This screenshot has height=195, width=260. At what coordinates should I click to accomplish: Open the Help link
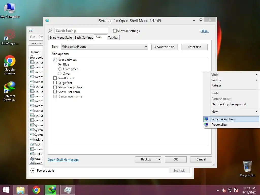(205, 31)
